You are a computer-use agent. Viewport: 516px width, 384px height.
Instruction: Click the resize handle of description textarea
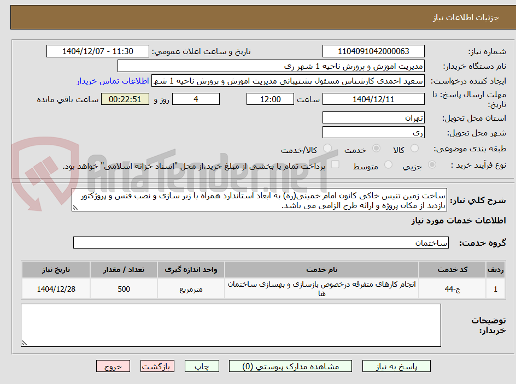point(75,208)
